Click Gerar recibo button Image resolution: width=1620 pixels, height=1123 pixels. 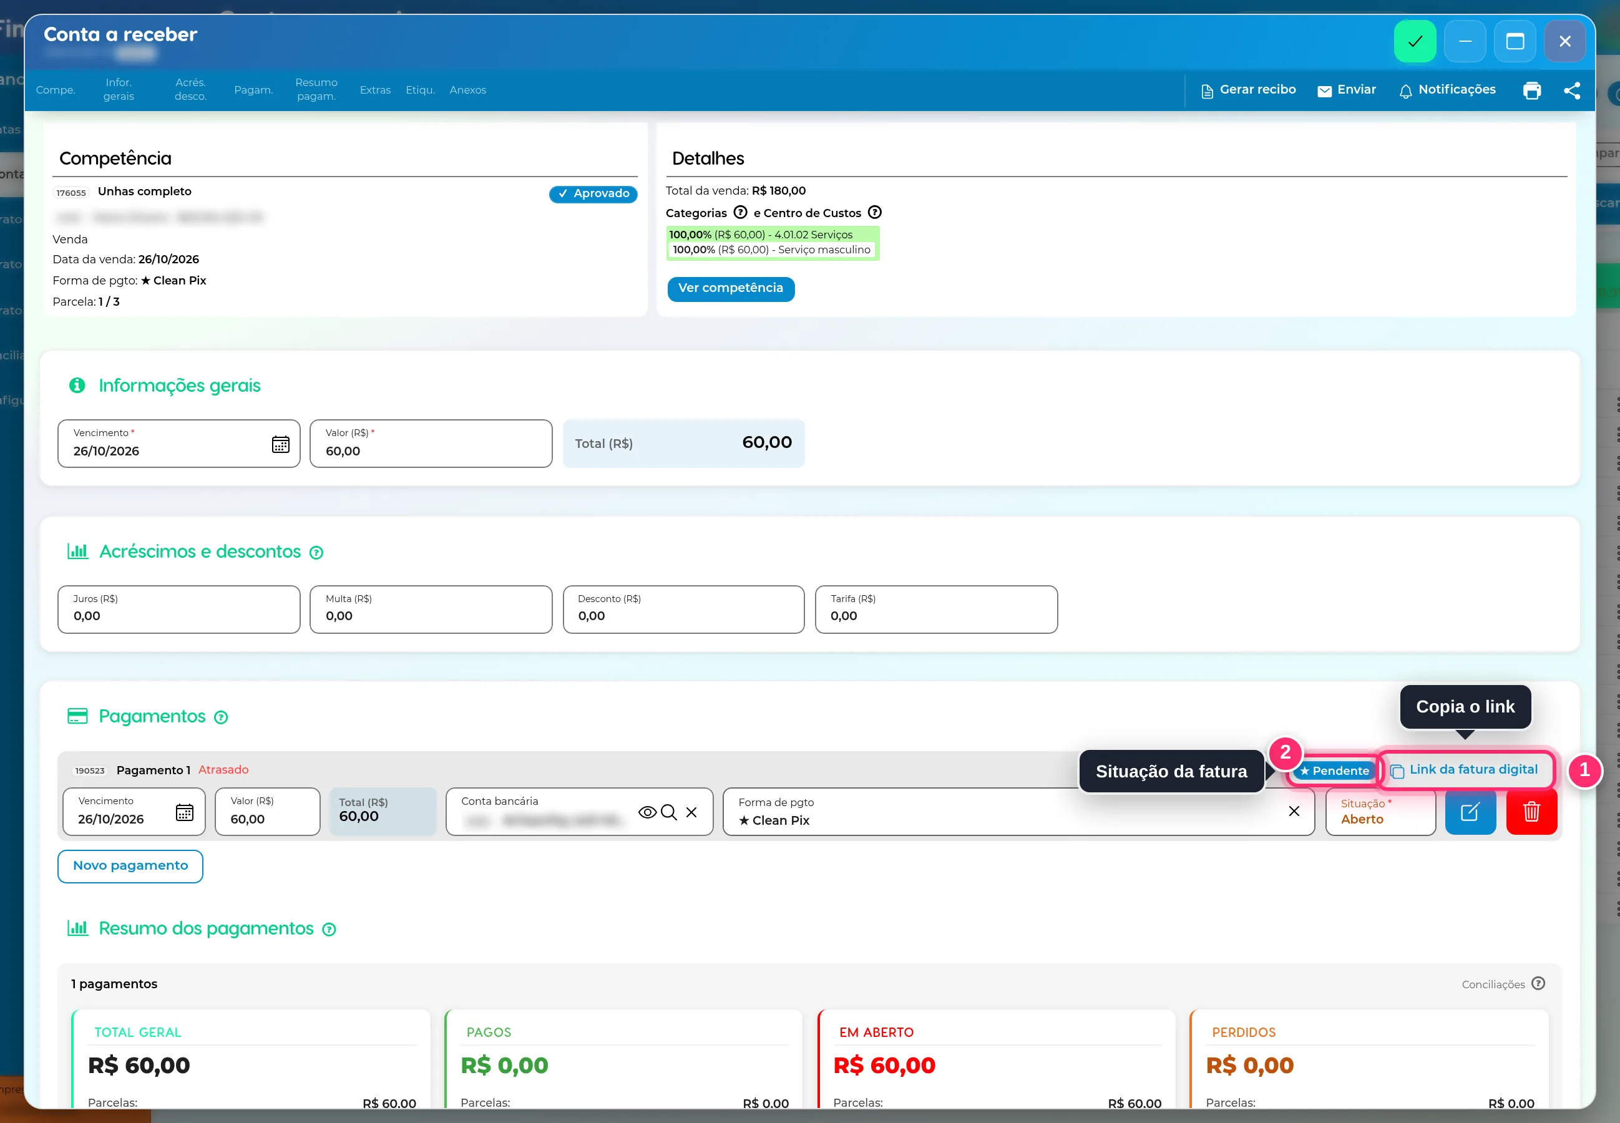click(1249, 90)
